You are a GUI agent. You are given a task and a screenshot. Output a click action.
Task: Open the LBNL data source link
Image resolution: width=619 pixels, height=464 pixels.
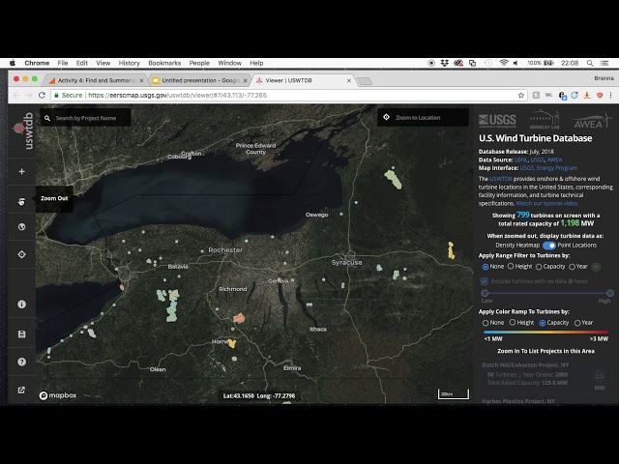(520, 159)
